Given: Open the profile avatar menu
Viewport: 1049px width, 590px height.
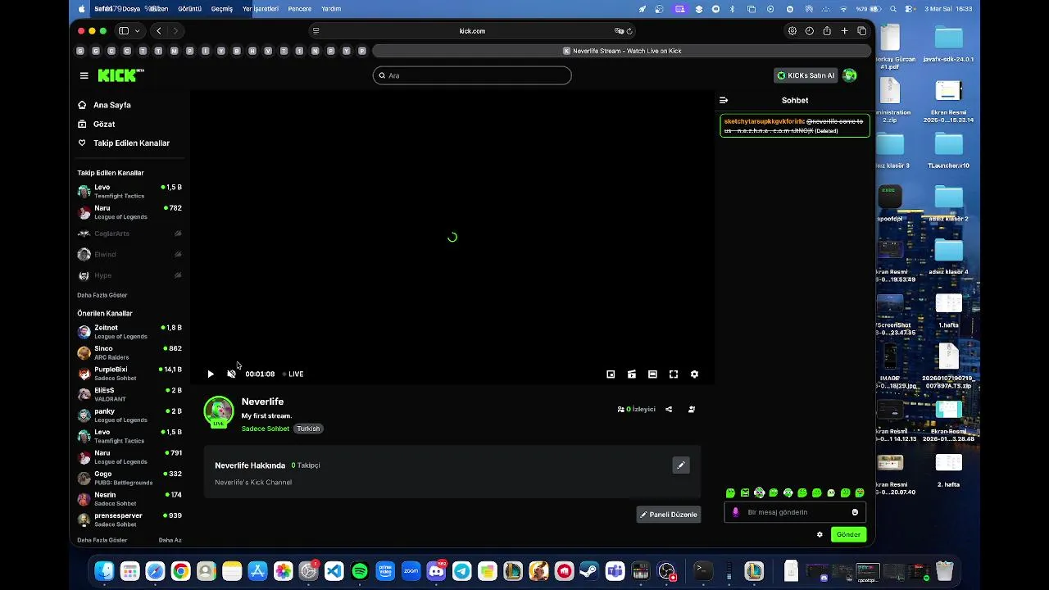Looking at the screenshot, I should [850, 75].
